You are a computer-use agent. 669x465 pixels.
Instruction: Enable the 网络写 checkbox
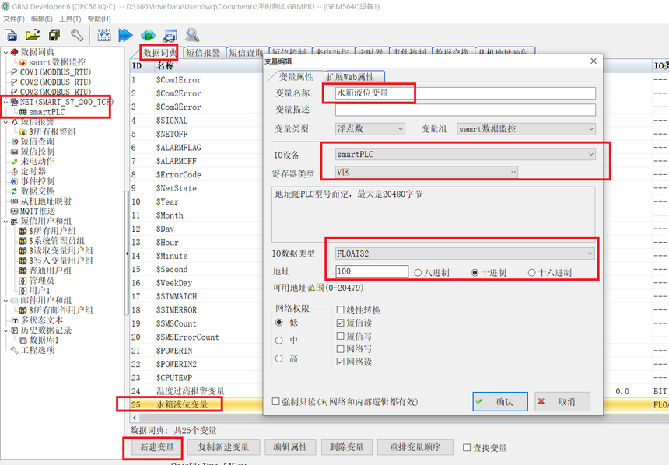341,349
